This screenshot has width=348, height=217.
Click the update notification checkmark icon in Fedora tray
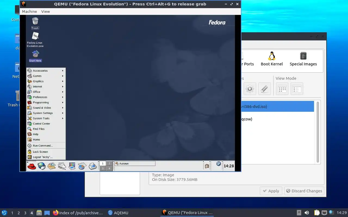(219, 164)
